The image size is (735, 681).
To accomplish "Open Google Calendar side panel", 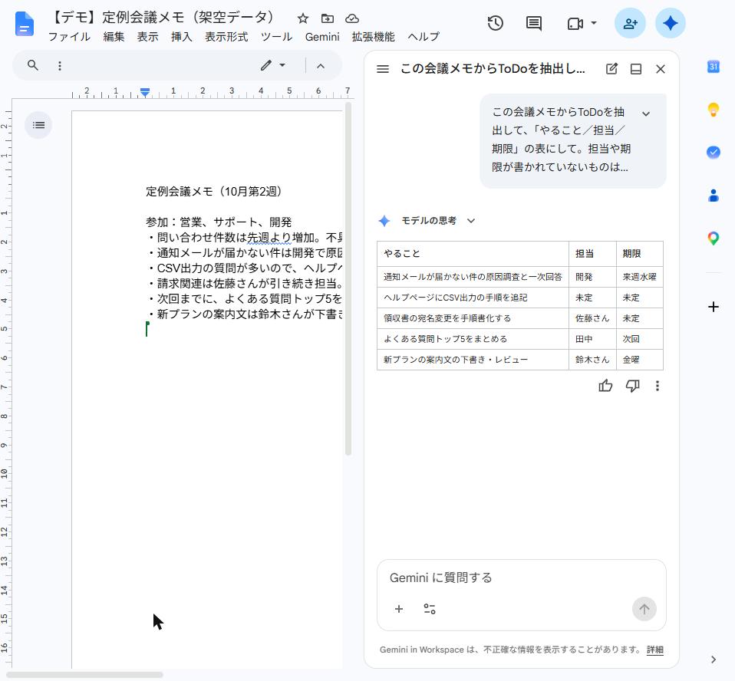I will (713, 67).
